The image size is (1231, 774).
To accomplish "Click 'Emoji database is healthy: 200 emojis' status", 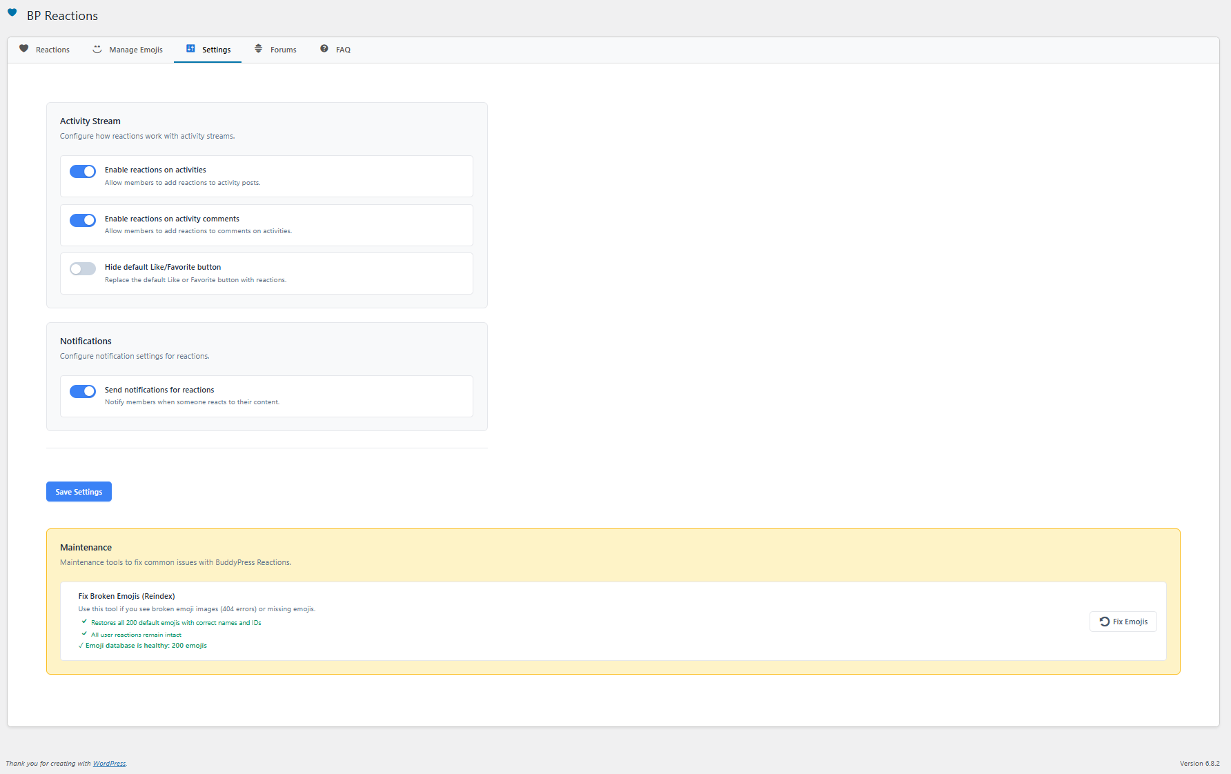I will coord(143,646).
